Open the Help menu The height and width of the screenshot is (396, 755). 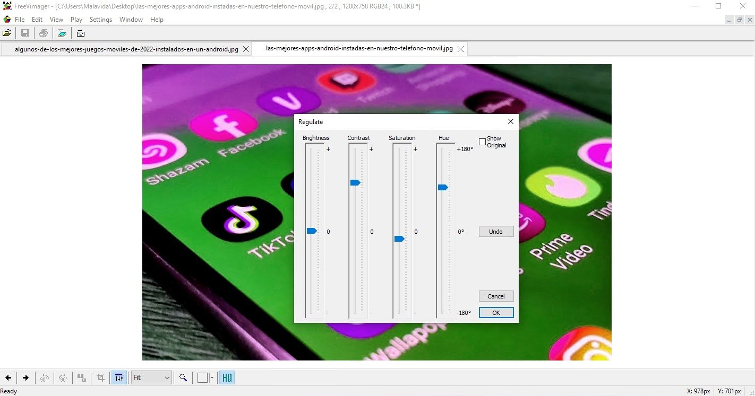click(157, 20)
